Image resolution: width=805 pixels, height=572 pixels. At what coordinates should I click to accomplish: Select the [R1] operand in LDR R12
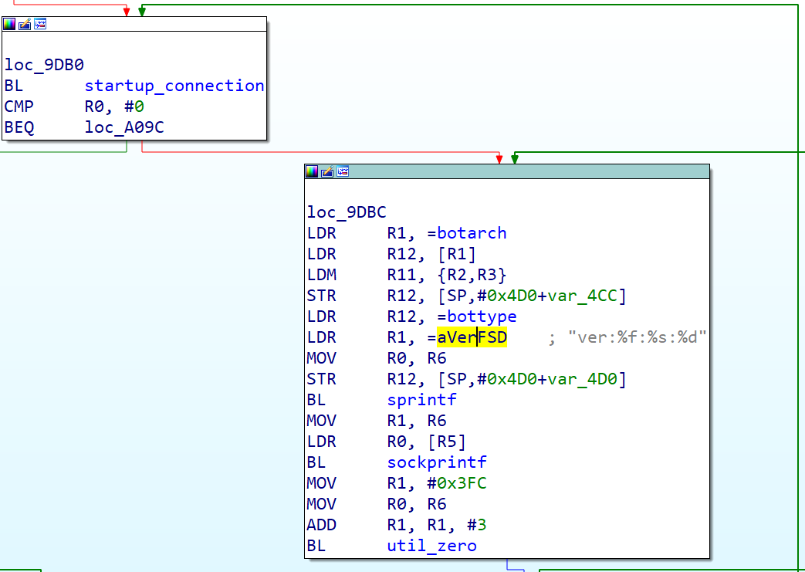pyautogui.click(x=456, y=254)
